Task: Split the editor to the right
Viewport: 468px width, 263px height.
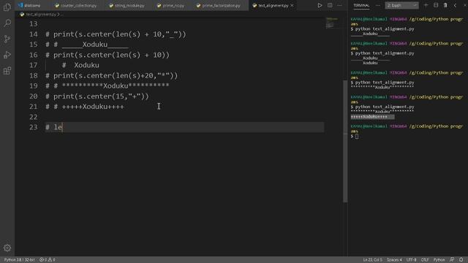Action: click(x=330, y=5)
